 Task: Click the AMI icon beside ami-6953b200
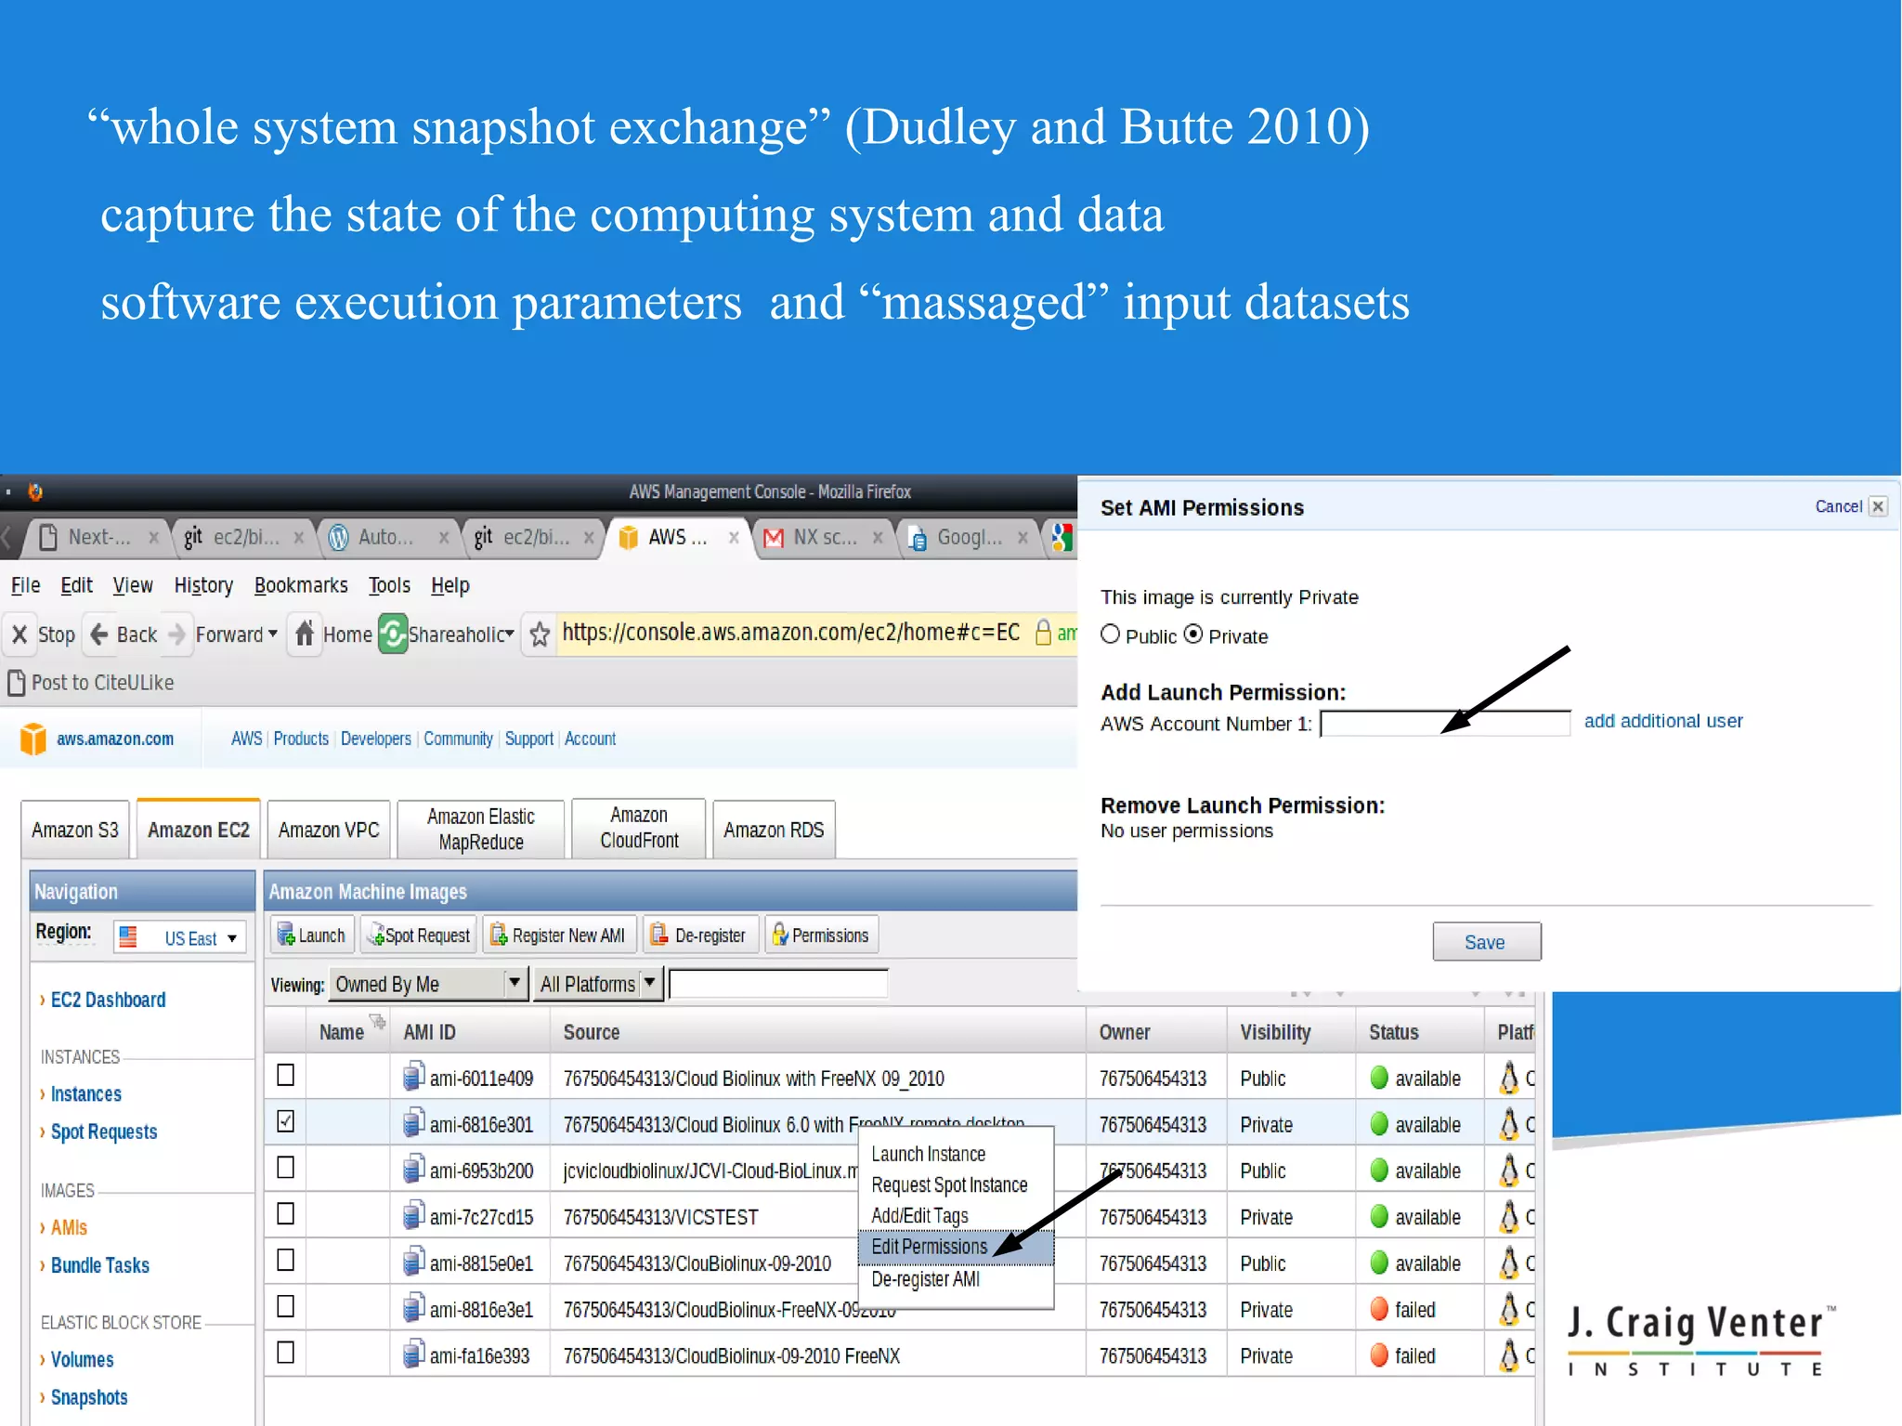[413, 1170]
